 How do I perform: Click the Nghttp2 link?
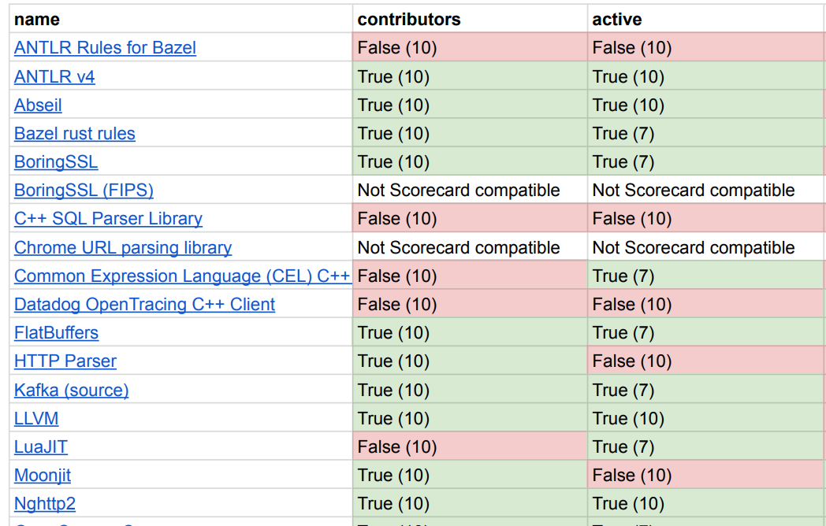point(45,504)
